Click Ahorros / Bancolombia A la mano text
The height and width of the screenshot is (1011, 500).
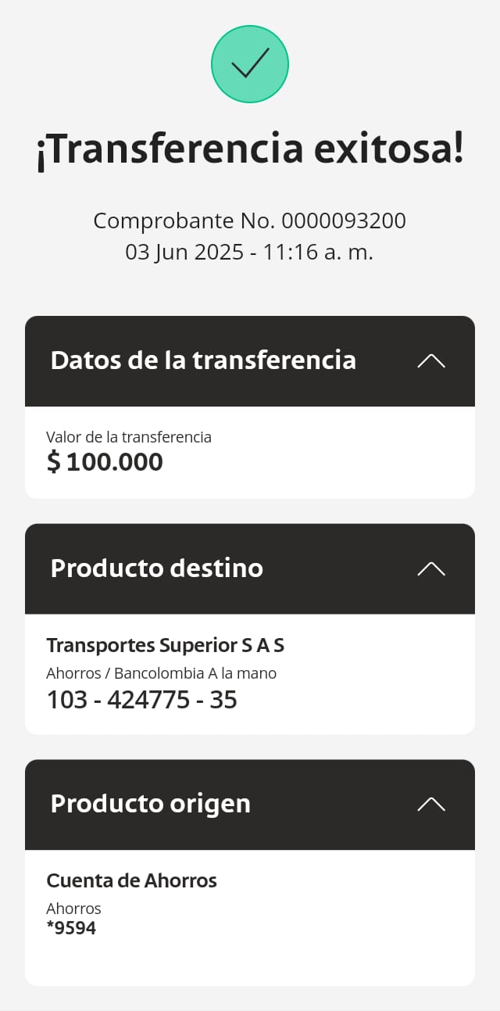[x=161, y=673]
